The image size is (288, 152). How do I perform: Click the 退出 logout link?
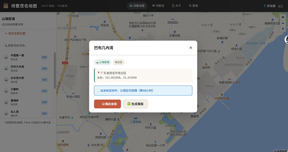point(280,6)
